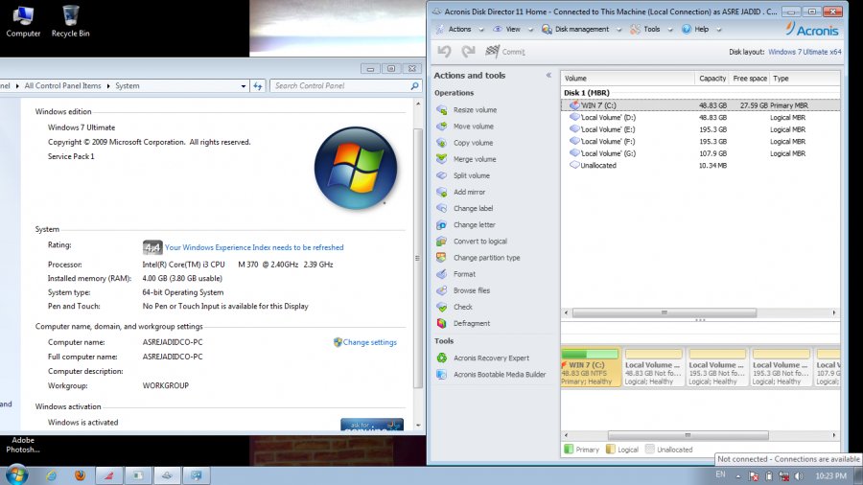Click the Search Control Panel field

(x=345, y=85)
